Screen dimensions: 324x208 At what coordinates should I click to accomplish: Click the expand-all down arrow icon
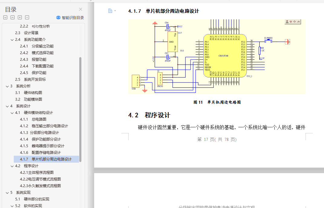pyautogui.click(x=5, y=18)
